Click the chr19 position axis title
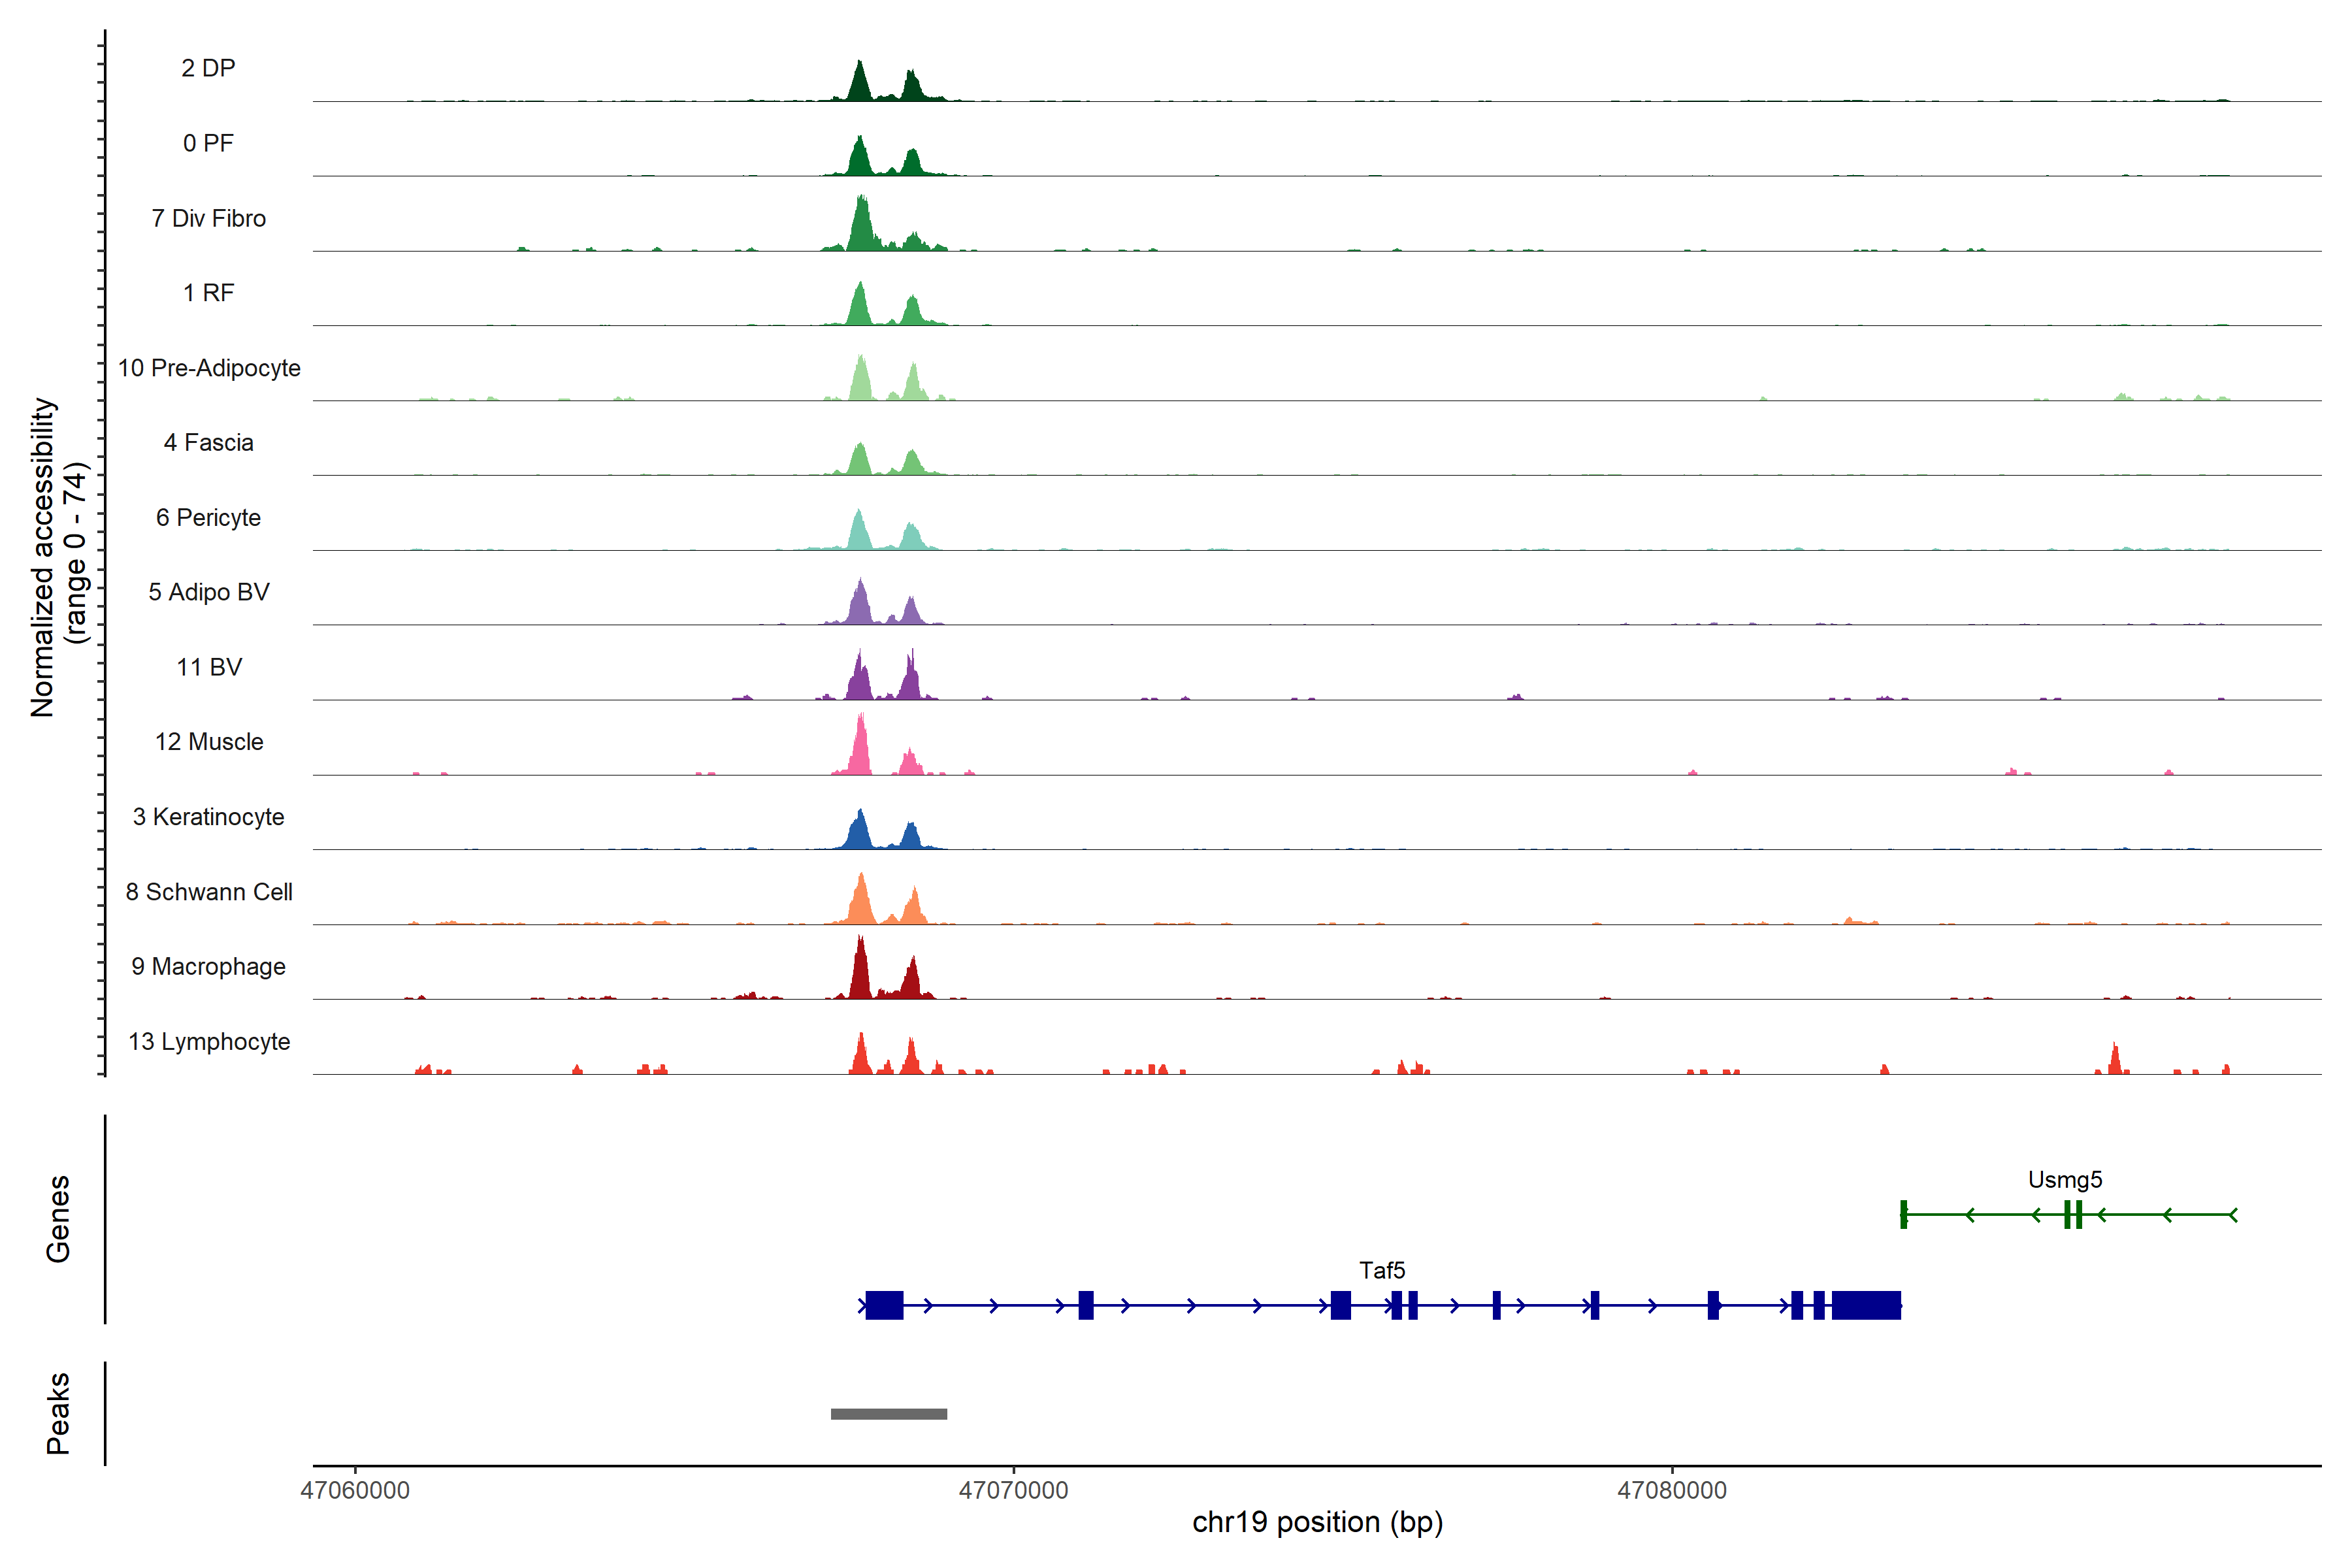The width and height of the screenshot is (2352, 1568). [x=1317, y=1522]
